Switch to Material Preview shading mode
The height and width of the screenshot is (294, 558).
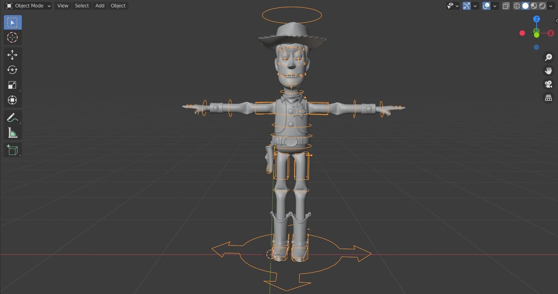point(534,6)
